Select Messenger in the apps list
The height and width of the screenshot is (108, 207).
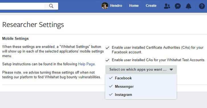point(141,86)
